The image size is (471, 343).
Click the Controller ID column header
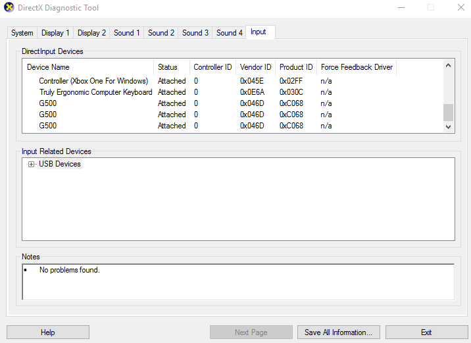click(212, 67)
